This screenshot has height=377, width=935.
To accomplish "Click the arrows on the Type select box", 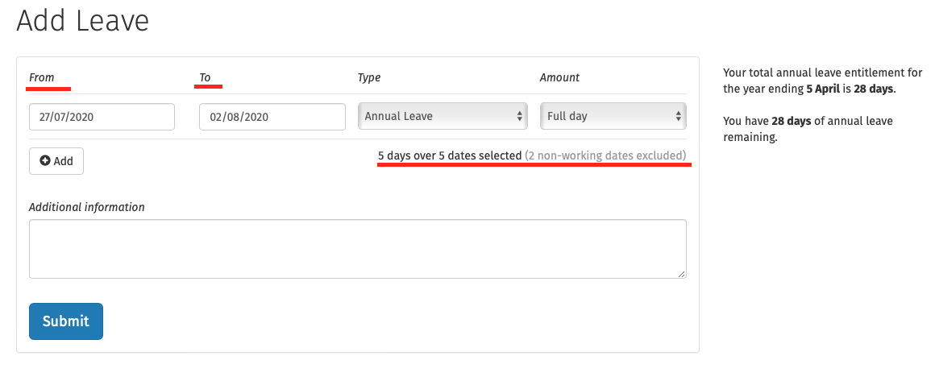I will [519, 117].
